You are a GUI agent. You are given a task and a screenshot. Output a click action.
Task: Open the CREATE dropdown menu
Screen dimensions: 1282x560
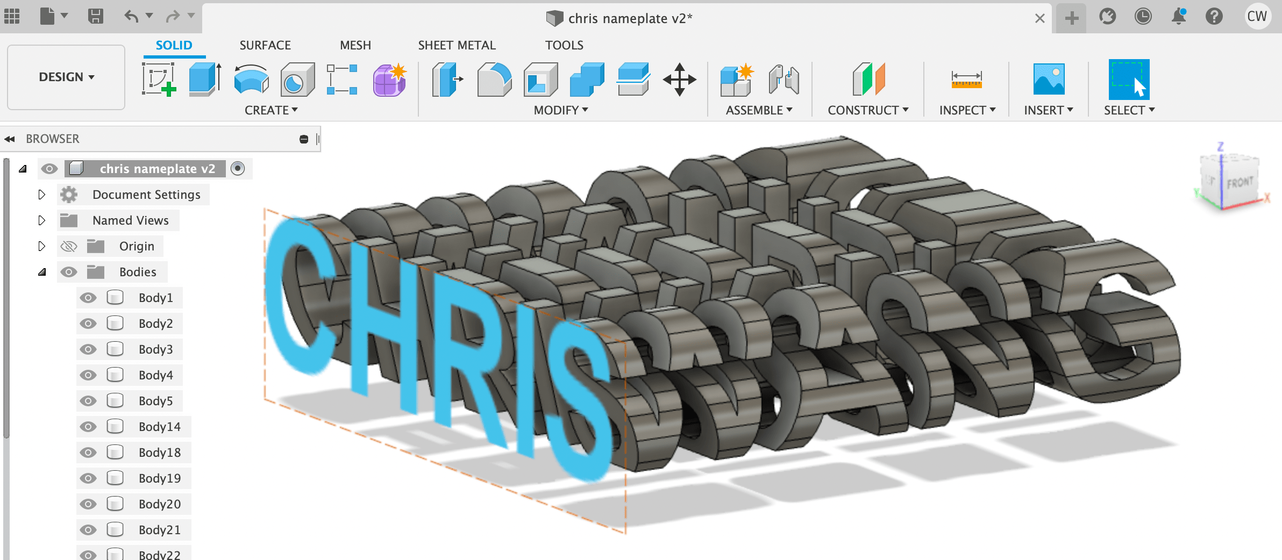(x=271, y=110)
